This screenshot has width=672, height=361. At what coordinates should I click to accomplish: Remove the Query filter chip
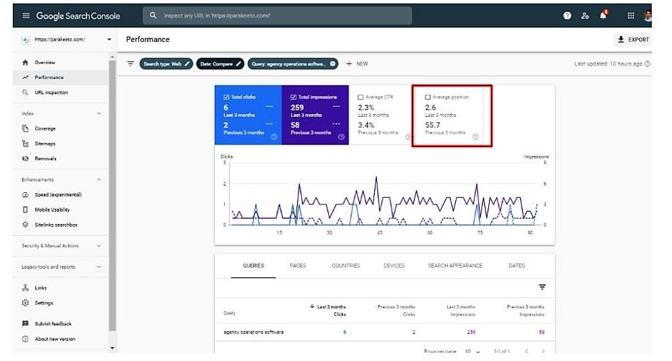pos(332,64)
